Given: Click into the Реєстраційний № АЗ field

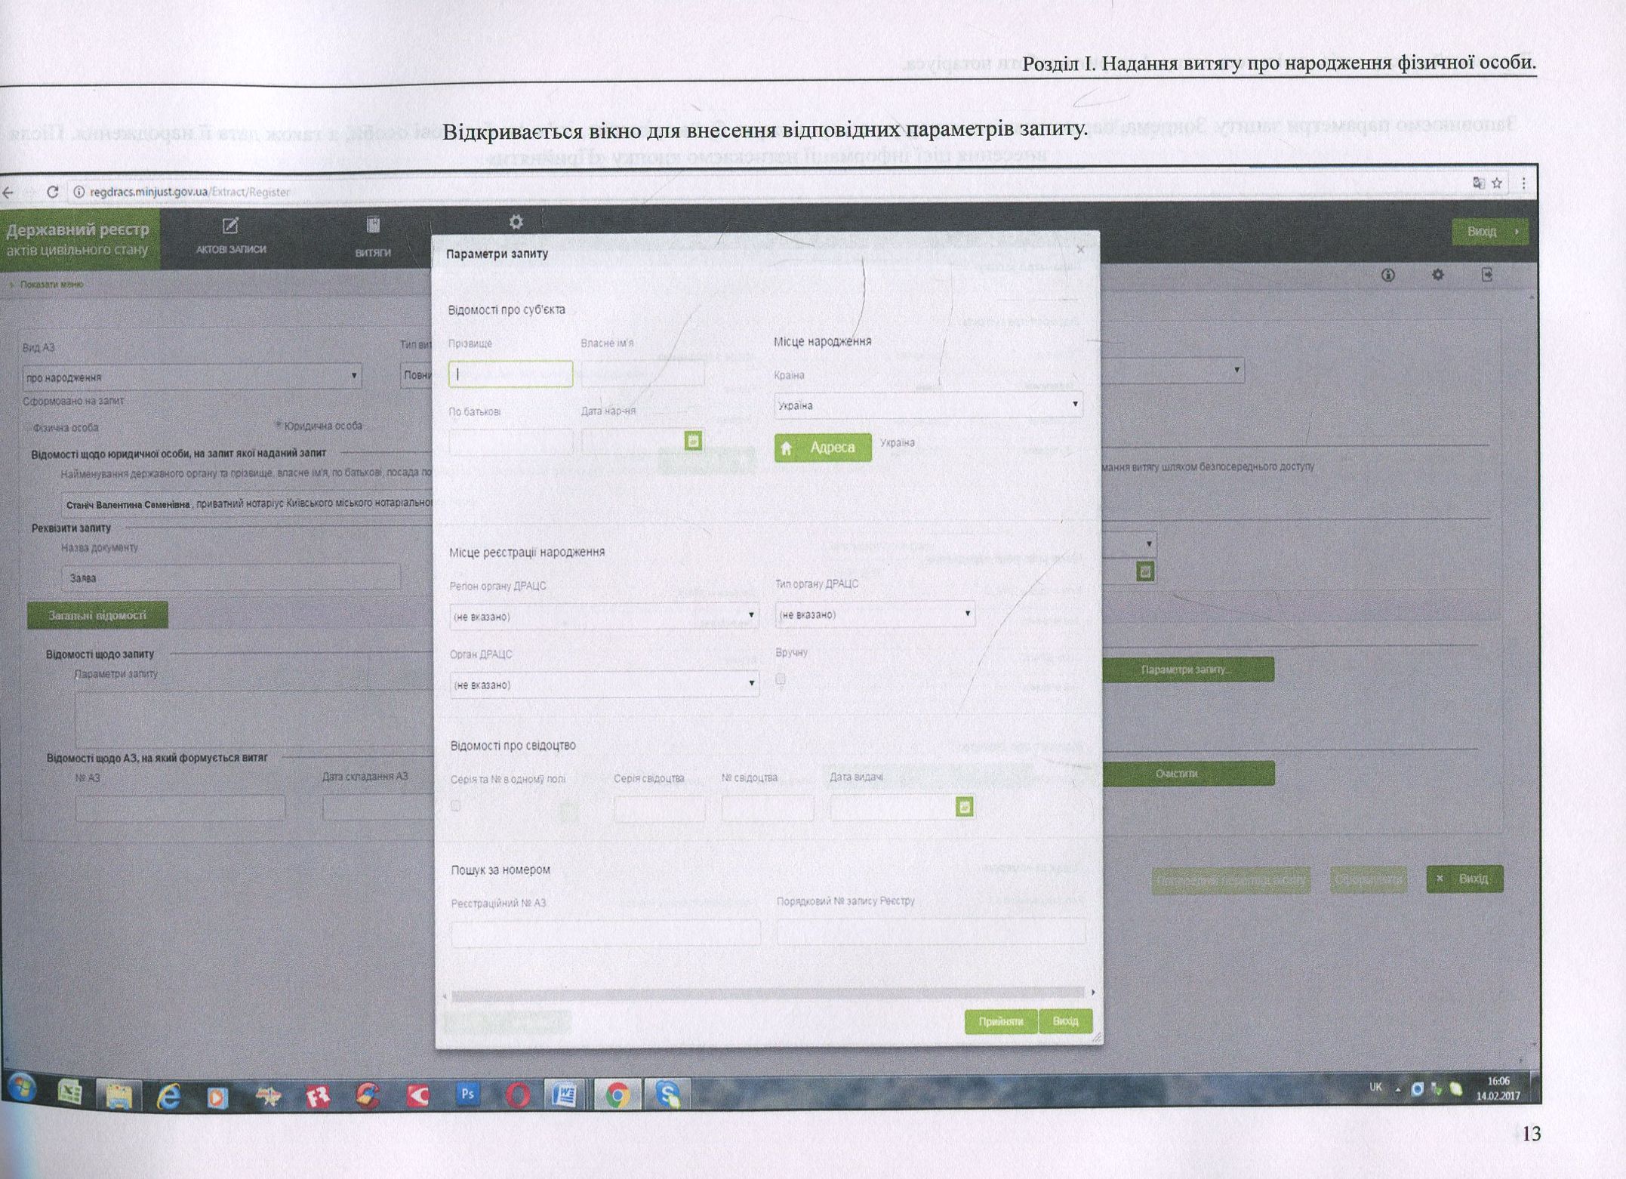Looking at the screenshot, I should click(605, 933).
